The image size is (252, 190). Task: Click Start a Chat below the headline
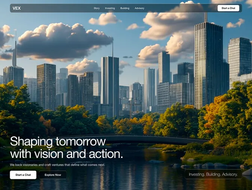[x=23, y=175]
